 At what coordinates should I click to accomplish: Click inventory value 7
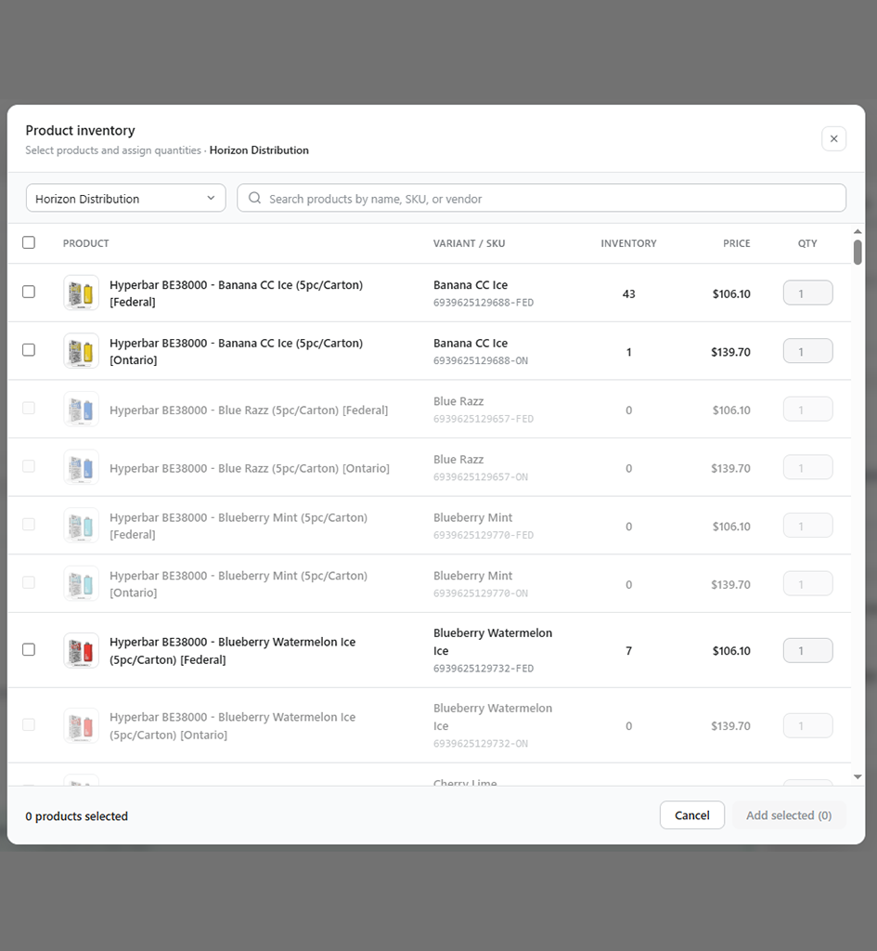(628, 651)
